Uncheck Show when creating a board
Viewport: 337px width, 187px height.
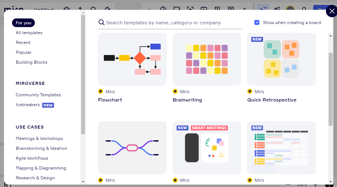[x=257, y=22]
